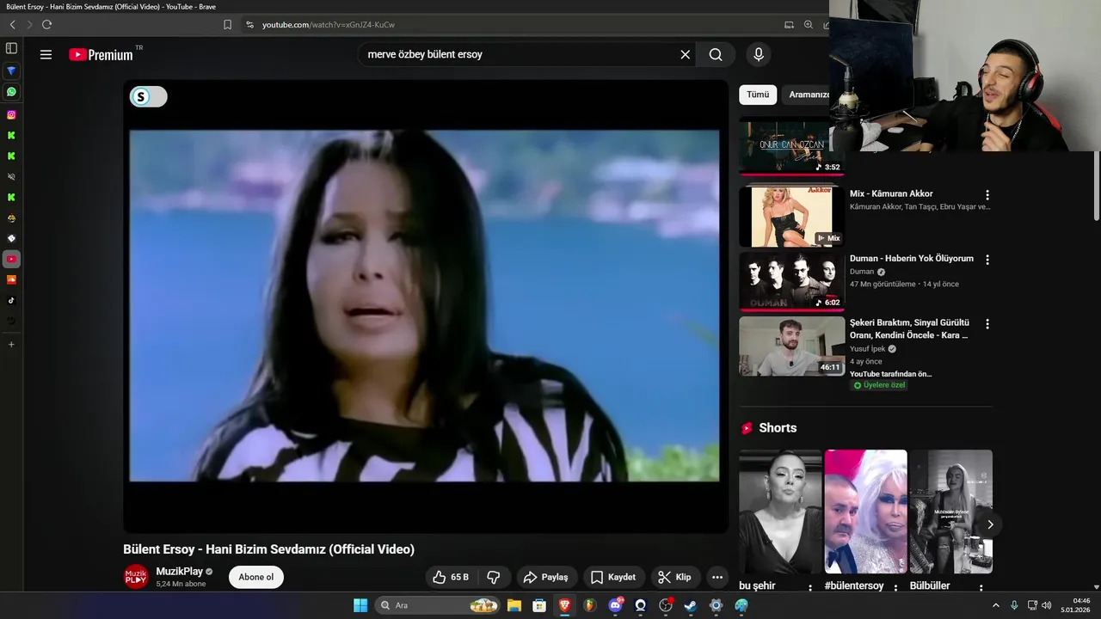The height and width of the screenshot is (619, 1101).
Task: Open Discord from the taskbar
Action: point(615,605)
